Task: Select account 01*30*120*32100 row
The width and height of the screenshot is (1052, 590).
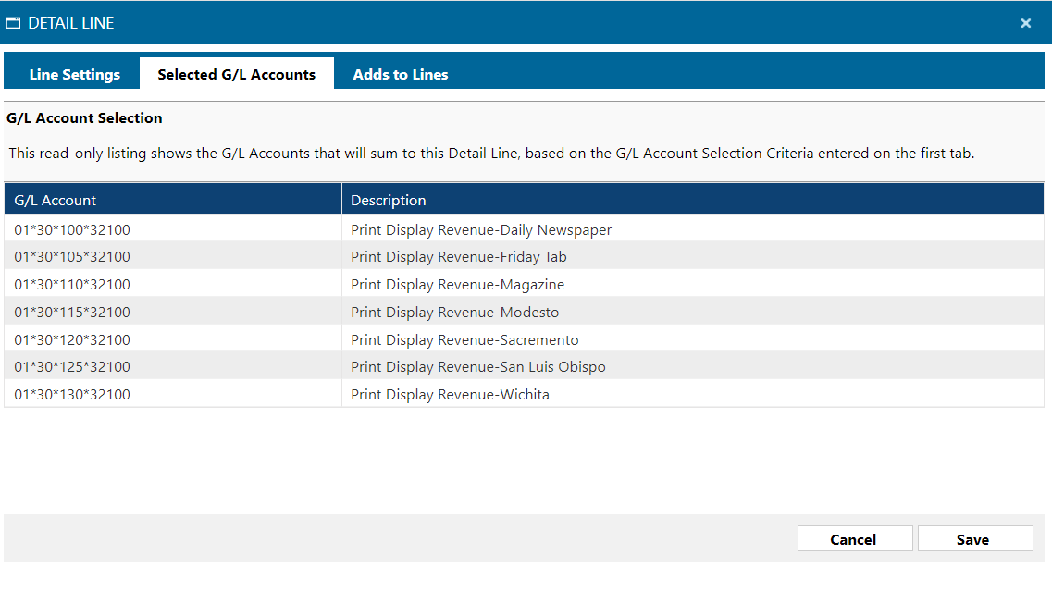Action: click(x=72, y=339)
